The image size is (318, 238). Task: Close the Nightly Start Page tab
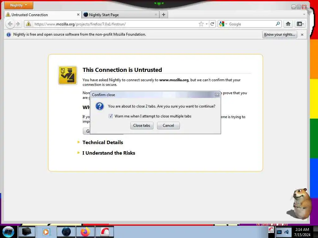[x=156, y=15]
